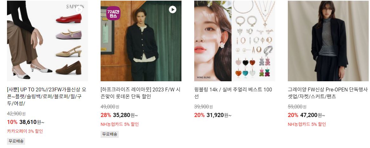Open the Sappun shoes product image

[x=47, y=41]
